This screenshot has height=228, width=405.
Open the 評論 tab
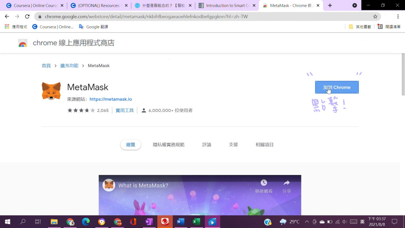tap(206, 144)
